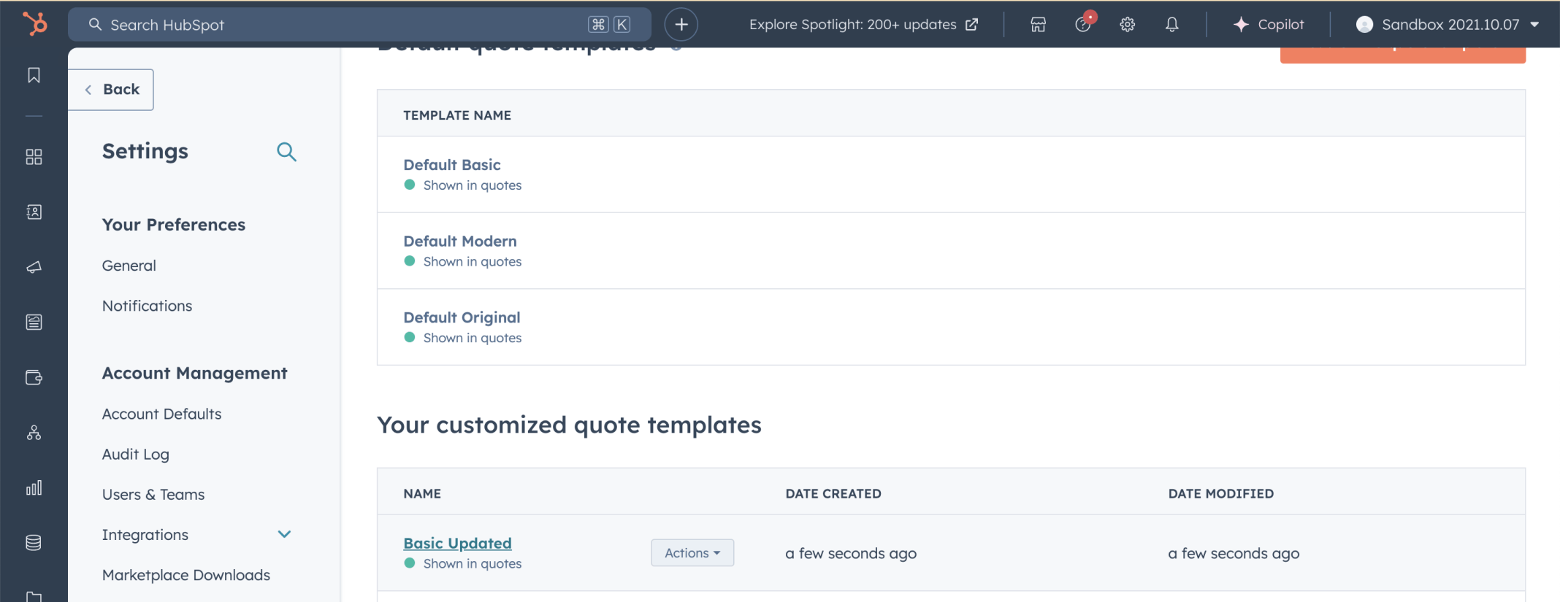Open Audit Log settings
The width and height of the screenshot is (1560, 602).
(135, 454)
